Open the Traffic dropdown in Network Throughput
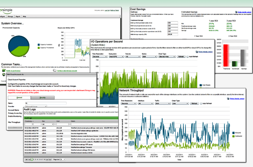253x167 pixels. pyautogui.click(x=163, y=104)
